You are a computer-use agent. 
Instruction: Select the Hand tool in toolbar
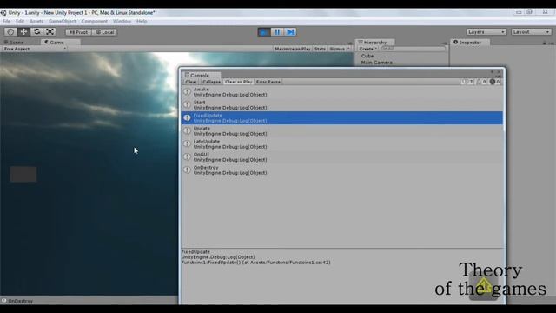(x=10, y=32)
